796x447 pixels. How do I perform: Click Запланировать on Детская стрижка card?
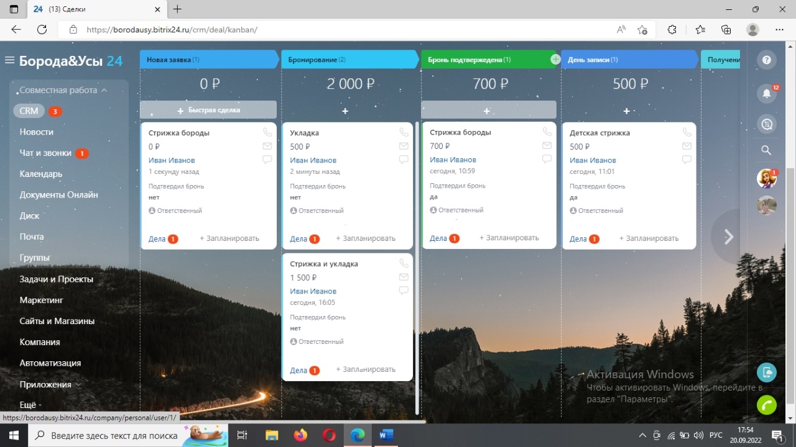[x=649, y=238]
